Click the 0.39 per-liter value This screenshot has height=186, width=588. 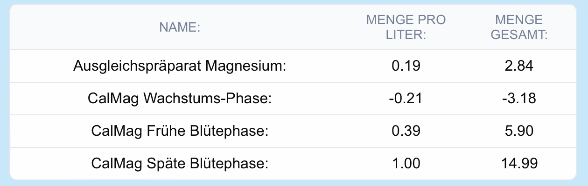406,132
